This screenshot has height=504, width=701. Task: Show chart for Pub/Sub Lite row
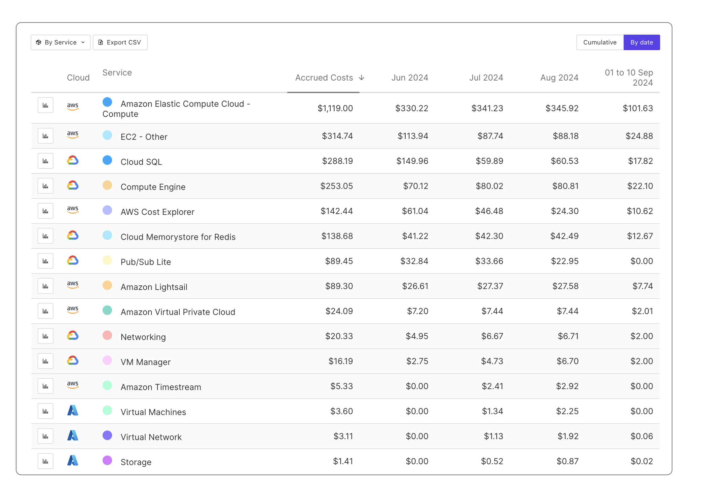[x=45, y=261]
